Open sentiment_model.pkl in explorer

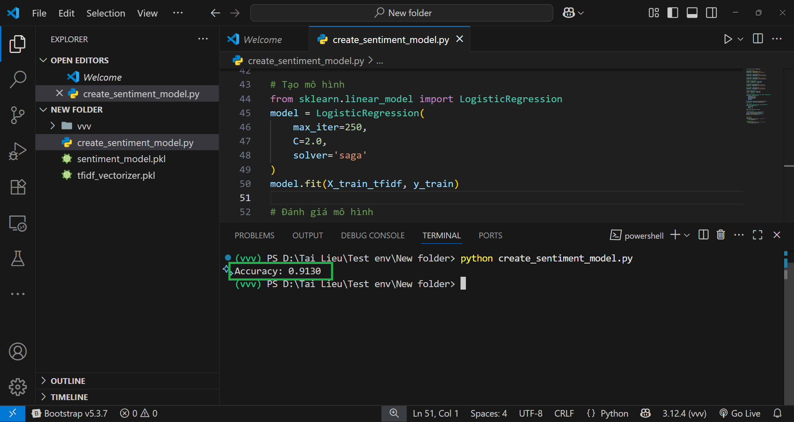(x=127, y=159)
